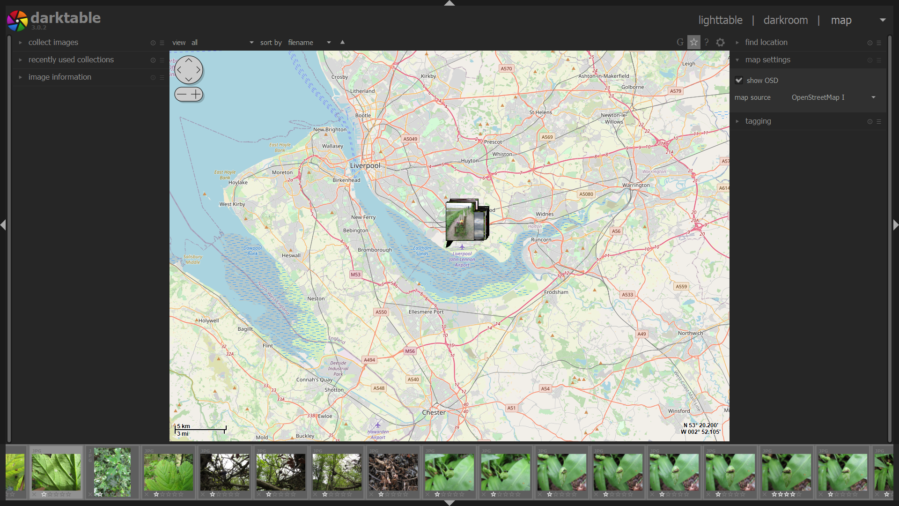Open the view switcher dropdown arrow
899x506 pixels.
coord(883,20)
